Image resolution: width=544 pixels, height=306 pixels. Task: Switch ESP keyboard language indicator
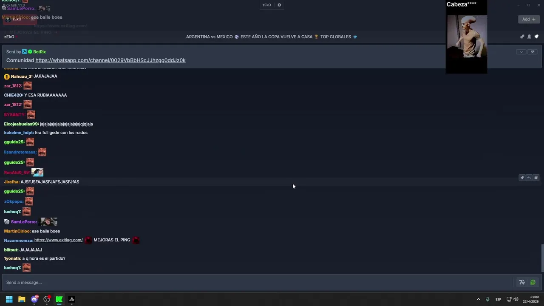pyautogui.click(x=498, y=300)
